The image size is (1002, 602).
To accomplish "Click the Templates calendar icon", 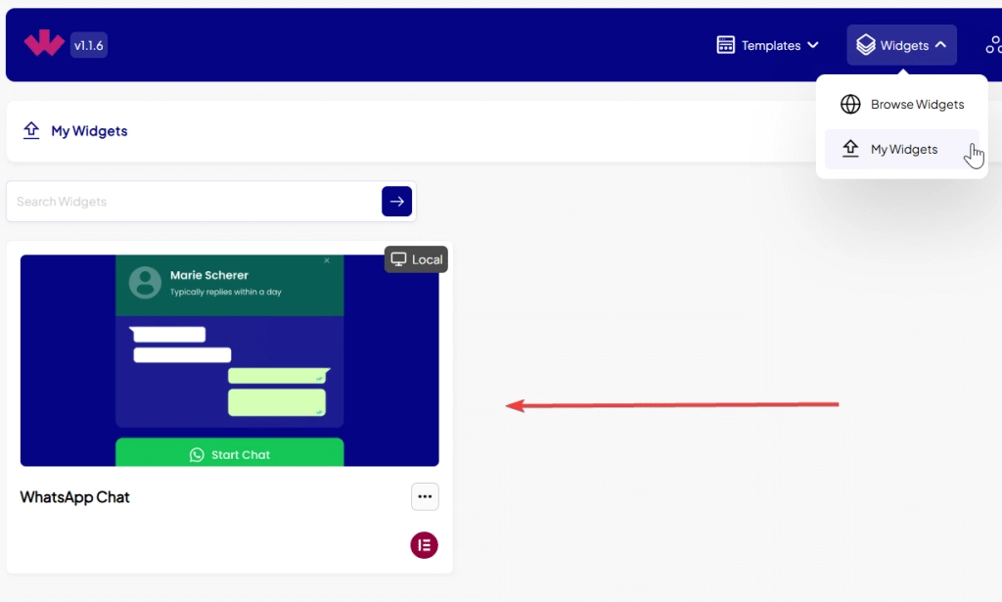I will click(725, 45).
